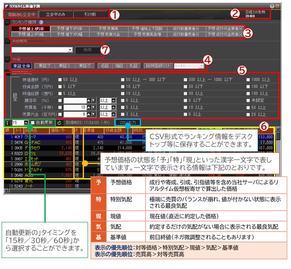
Task: Collapse the And検索 section with minus icon
Action: click(x=7, y=41)
